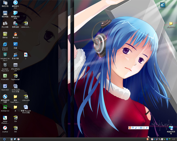Launch 迅雷 from the left desktop column
Screen dimensions: 177x141
coord(15,45)
